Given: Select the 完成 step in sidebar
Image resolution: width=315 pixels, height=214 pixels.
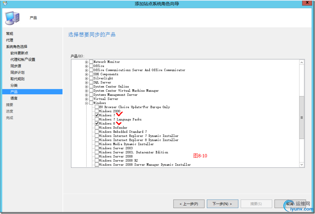Looking at the screenshot, I should [x=9, y=118].
